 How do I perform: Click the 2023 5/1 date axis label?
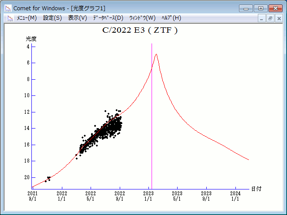pyautogui.click(x=177, y=196)
